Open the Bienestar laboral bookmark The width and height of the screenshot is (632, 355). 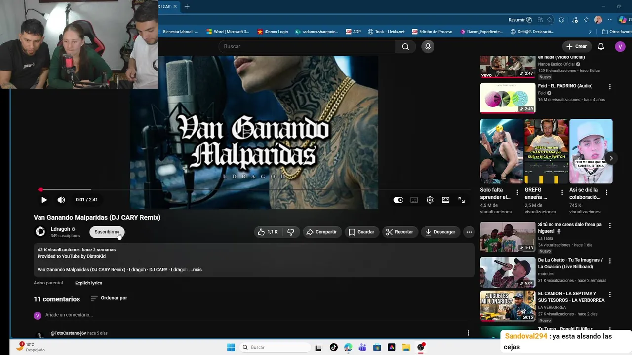[x=180, y=32]
